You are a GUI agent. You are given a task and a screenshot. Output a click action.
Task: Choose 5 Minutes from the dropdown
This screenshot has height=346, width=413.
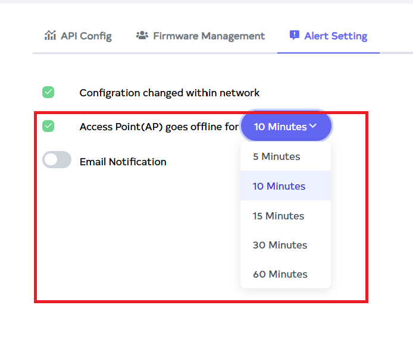click(x=276, y=156)
